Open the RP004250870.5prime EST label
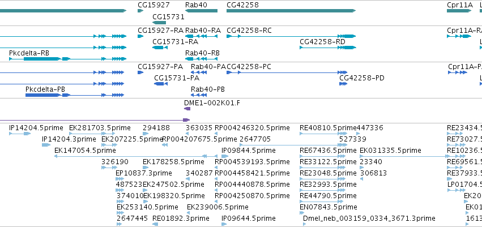Viewport: 482px width, 227px height. 252,196
